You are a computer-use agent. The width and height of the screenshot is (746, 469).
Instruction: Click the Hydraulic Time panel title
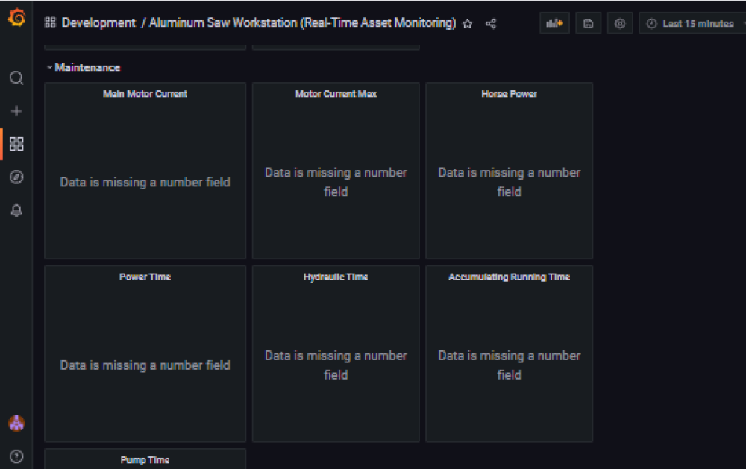(336, 277)
